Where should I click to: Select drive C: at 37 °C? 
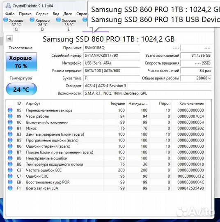coord(14,24)
